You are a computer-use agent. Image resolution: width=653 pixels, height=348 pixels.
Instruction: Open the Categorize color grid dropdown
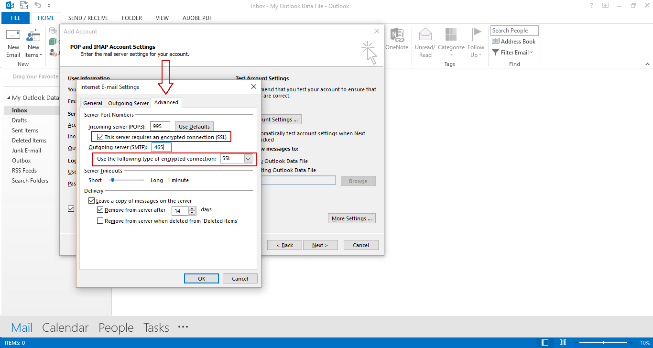(451, 43)
